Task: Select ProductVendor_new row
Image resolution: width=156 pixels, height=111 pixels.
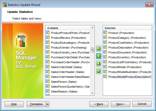Action: [x=68, y=52]
